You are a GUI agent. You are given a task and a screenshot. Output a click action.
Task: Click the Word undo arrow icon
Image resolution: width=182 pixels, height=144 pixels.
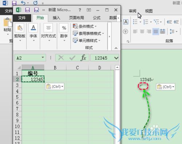pos(23,3)
